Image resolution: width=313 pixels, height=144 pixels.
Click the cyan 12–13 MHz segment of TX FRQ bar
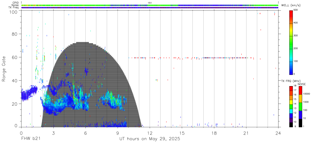(x=291, y=111)
